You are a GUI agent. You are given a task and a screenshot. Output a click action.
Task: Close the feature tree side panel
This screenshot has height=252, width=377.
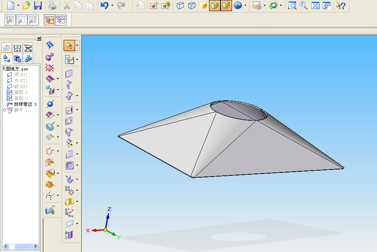pos(39,38)
